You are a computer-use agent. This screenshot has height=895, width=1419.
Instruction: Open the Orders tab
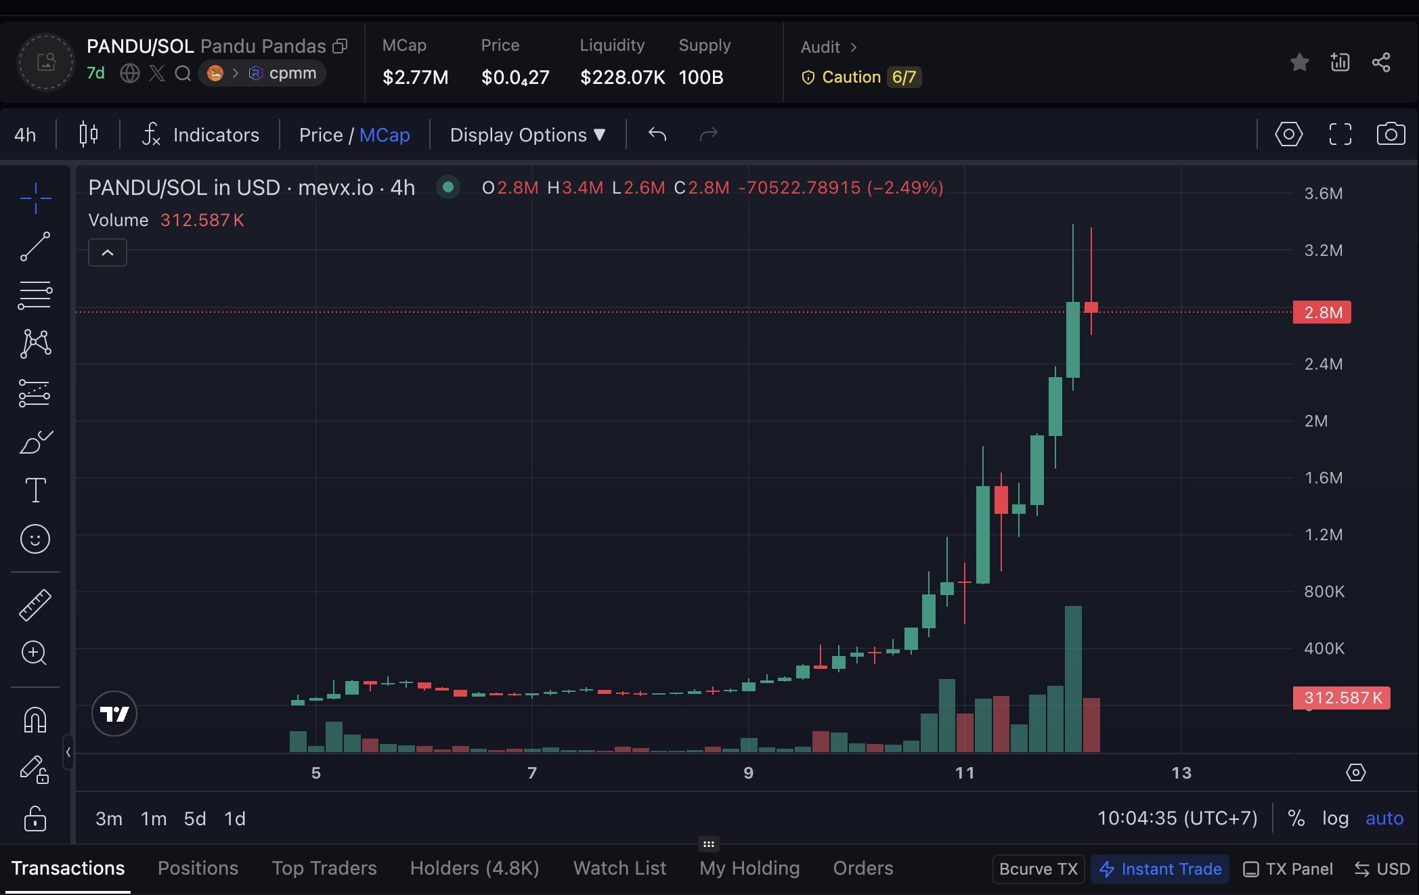coord(863,868)
